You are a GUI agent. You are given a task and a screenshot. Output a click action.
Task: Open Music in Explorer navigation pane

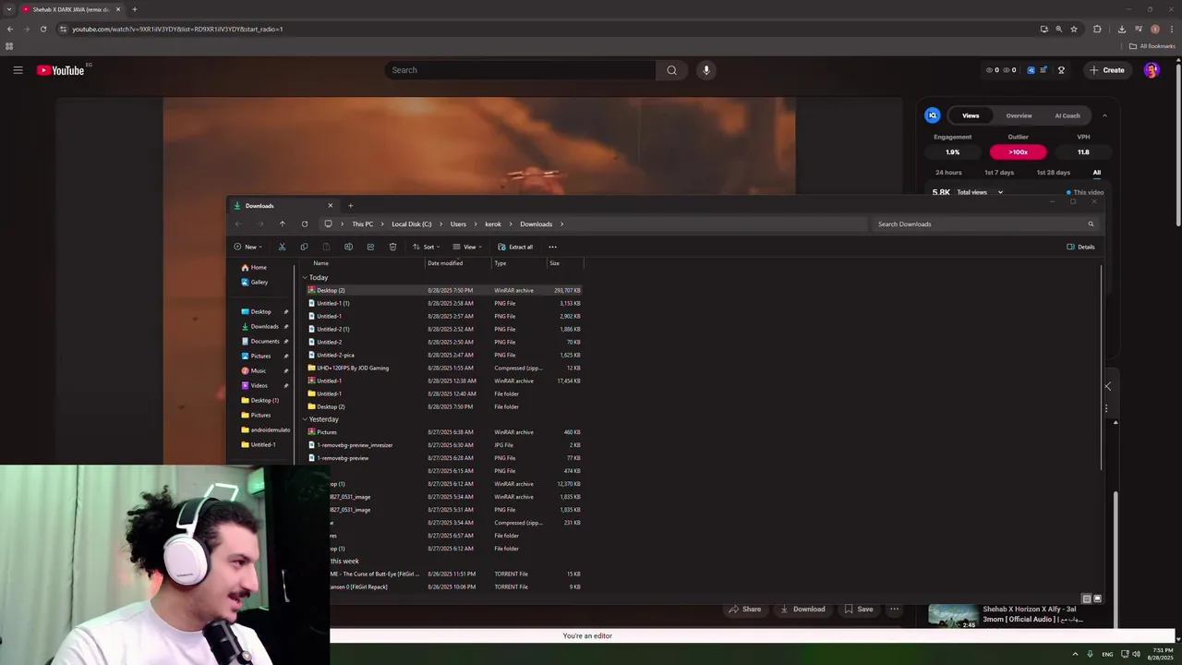[x=259, y=370]
